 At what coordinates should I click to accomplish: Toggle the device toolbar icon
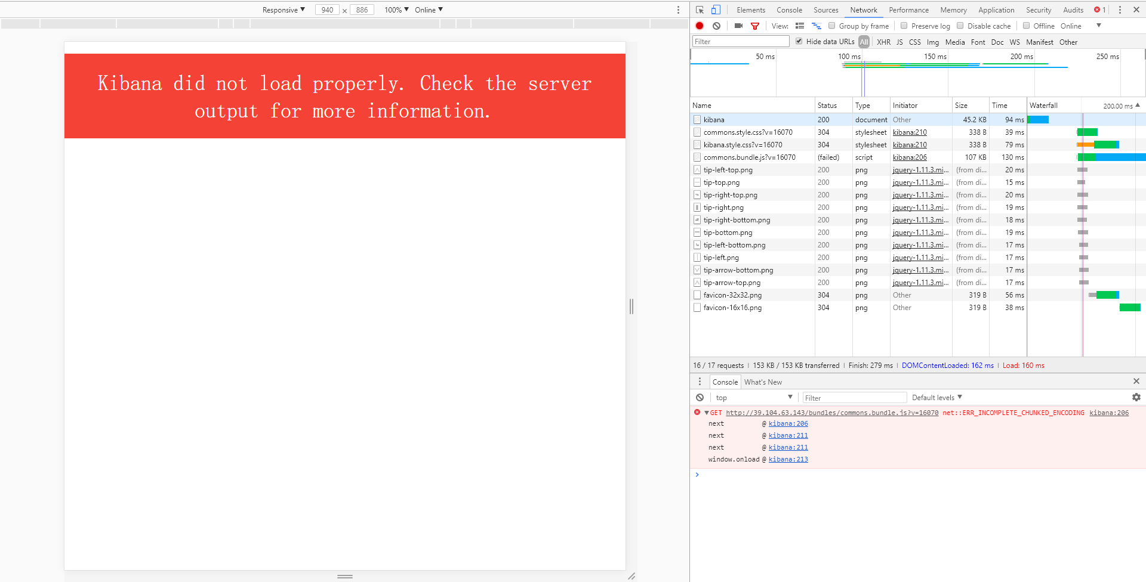(716, 10)
